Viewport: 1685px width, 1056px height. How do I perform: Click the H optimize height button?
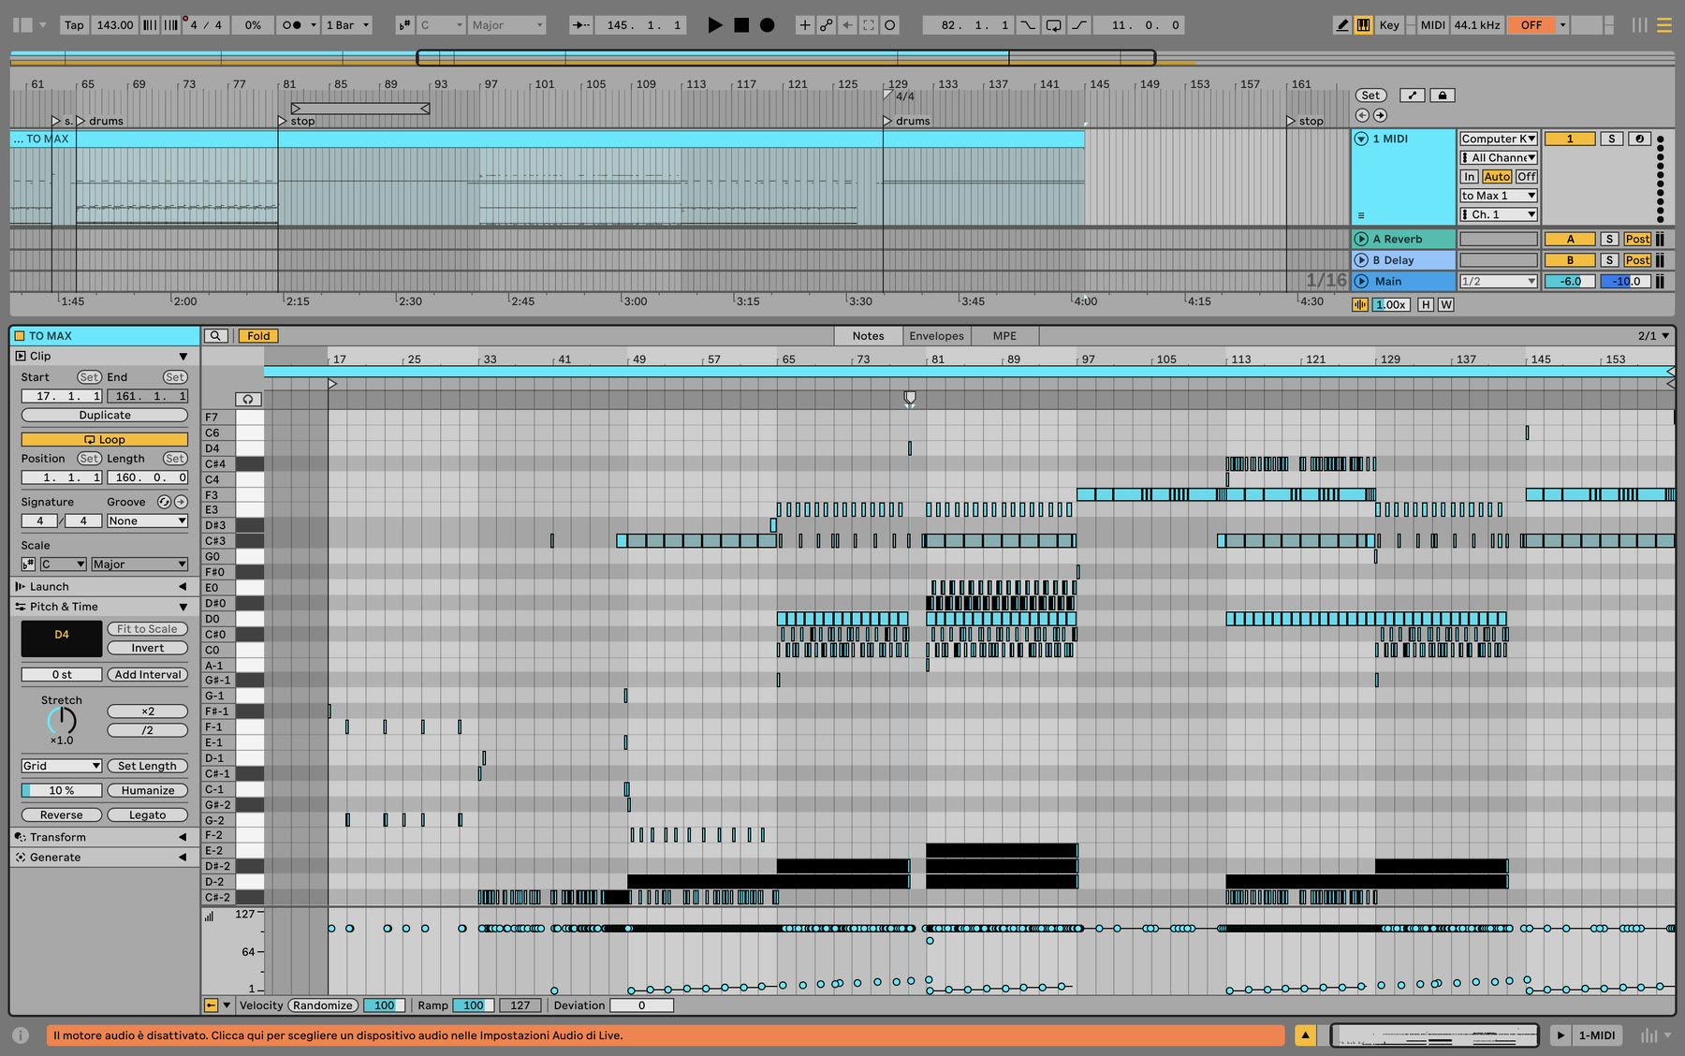[1425, 304]
